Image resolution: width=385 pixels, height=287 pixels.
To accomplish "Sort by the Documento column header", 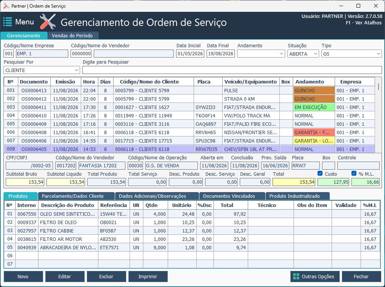I will coord(34,82).
